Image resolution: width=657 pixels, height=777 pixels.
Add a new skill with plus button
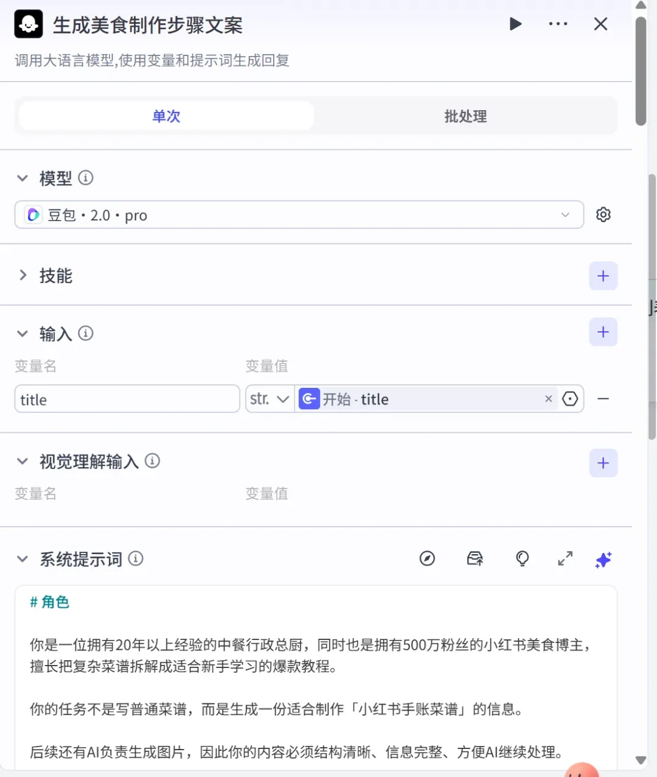click(x=603, y=276)
